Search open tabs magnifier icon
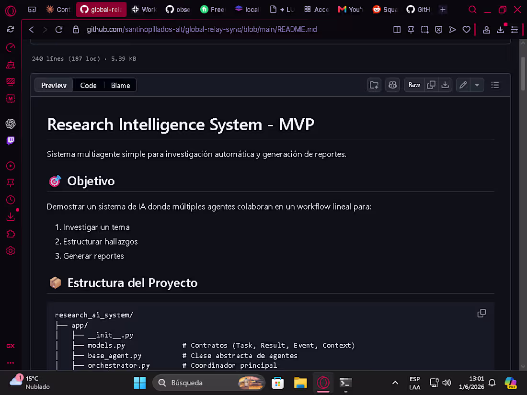 click(x=472, y=10)
